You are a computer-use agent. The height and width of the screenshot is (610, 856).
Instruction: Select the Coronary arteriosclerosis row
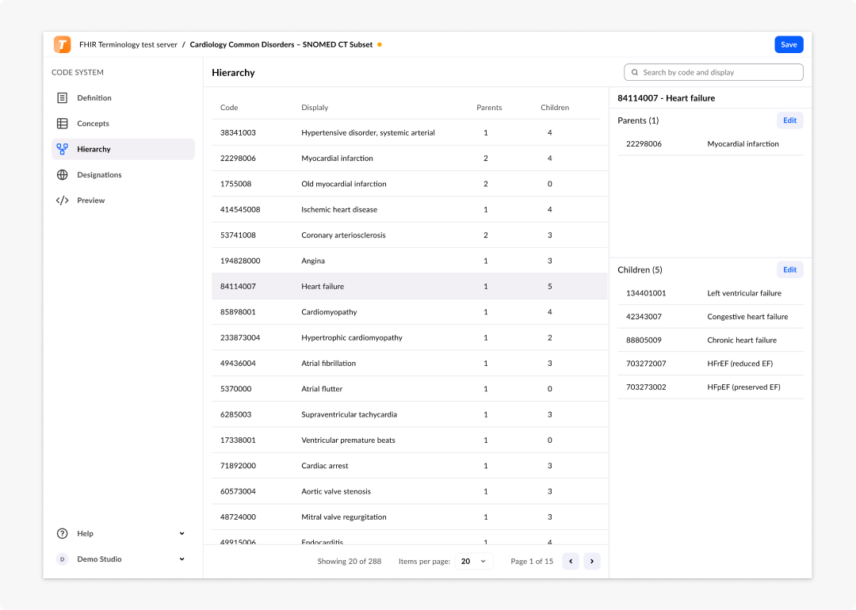tap(410, 235)
